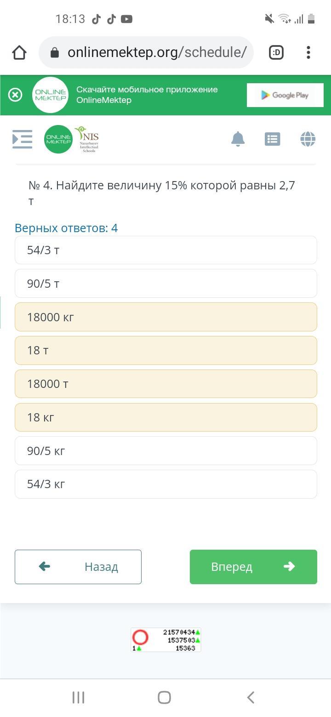Screen dimensions: 331x717
Task: Deselect answer 18000 кг
Action: [166, 317]
